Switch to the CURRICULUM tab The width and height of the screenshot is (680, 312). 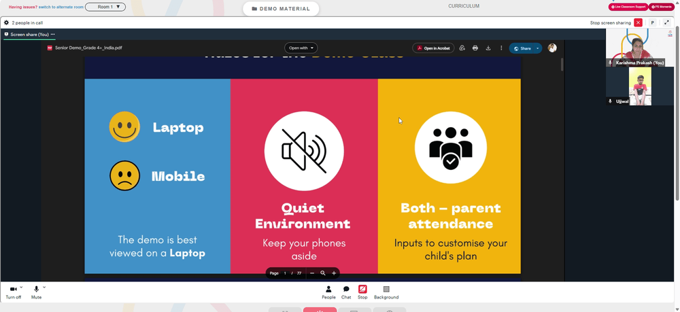(464, 6)
